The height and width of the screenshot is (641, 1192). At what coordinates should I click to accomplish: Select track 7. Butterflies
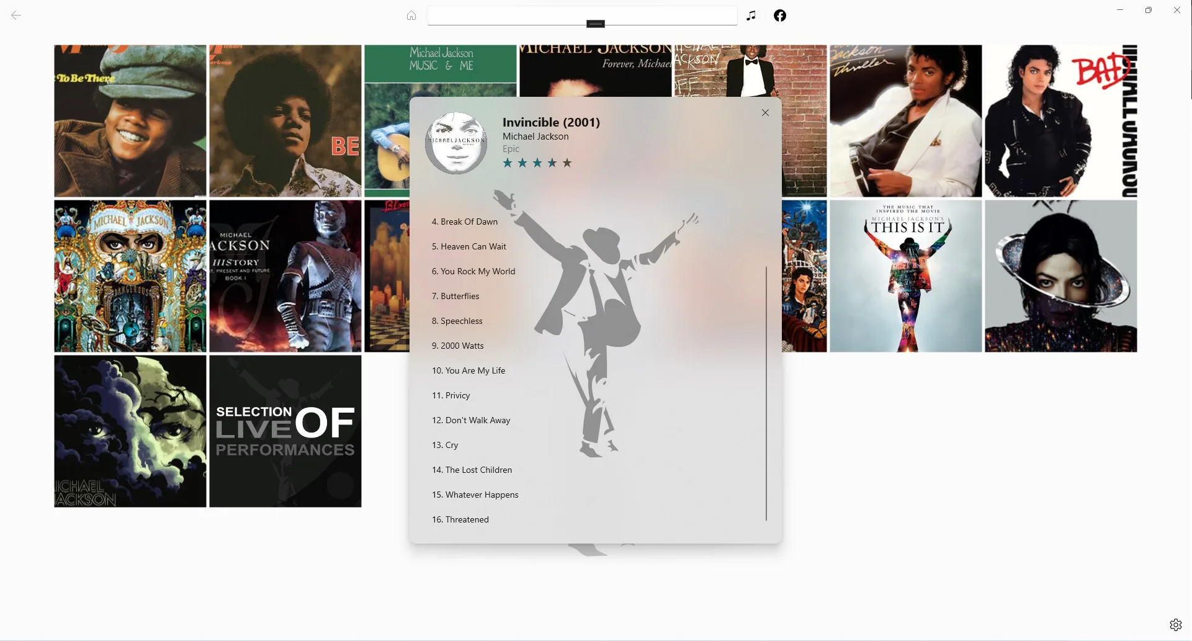pyautogui.click(x=455, y=296)
